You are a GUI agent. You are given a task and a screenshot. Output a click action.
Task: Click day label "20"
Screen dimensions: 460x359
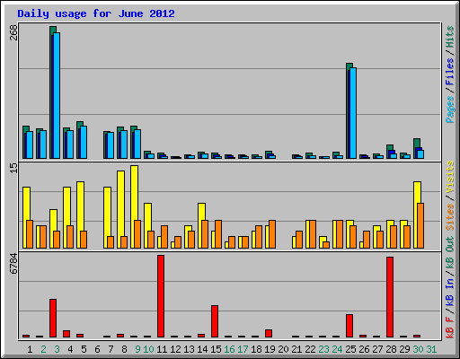tap(283, 349)
